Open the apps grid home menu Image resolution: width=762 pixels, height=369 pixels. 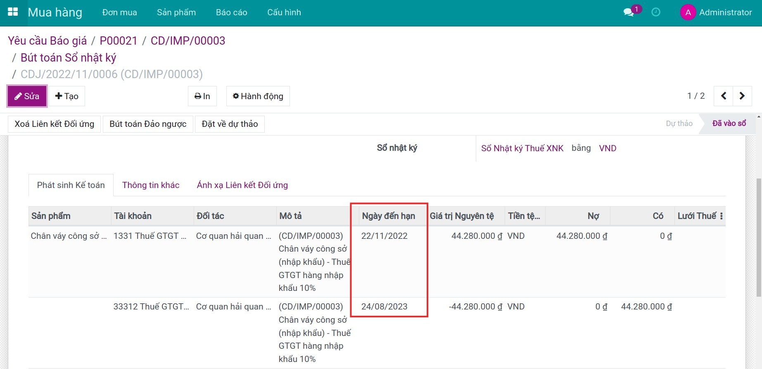point(13,12)
